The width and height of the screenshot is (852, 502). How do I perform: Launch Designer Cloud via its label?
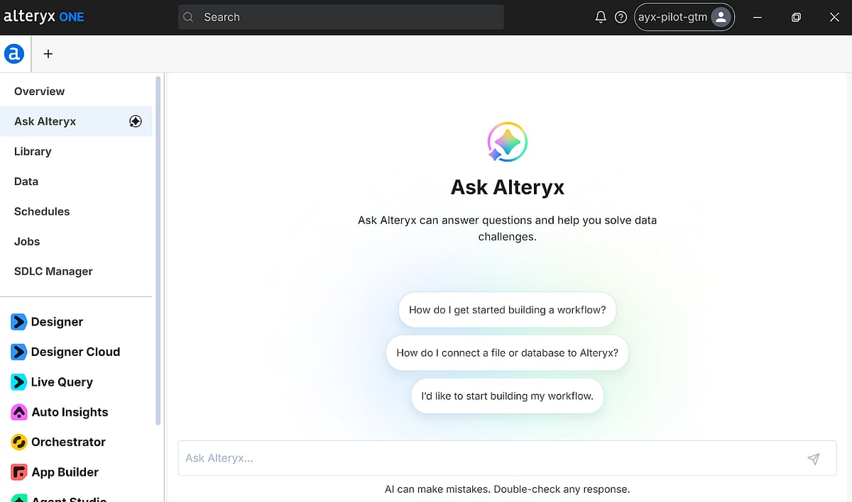(75, 352)
